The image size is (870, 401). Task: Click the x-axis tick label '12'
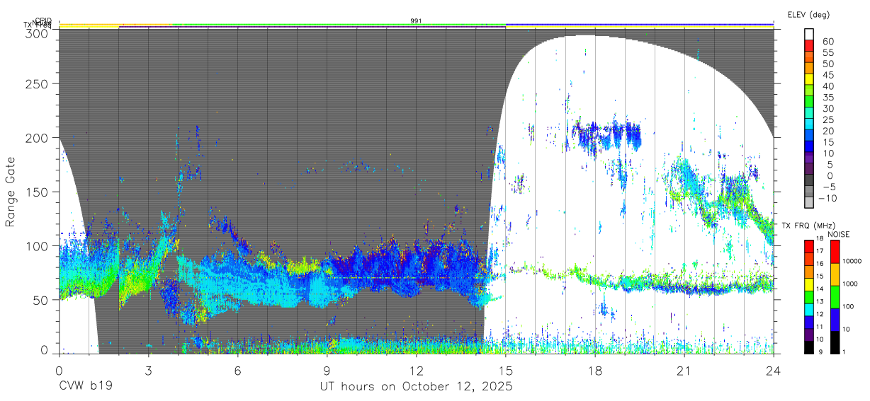tap(416, 371)
